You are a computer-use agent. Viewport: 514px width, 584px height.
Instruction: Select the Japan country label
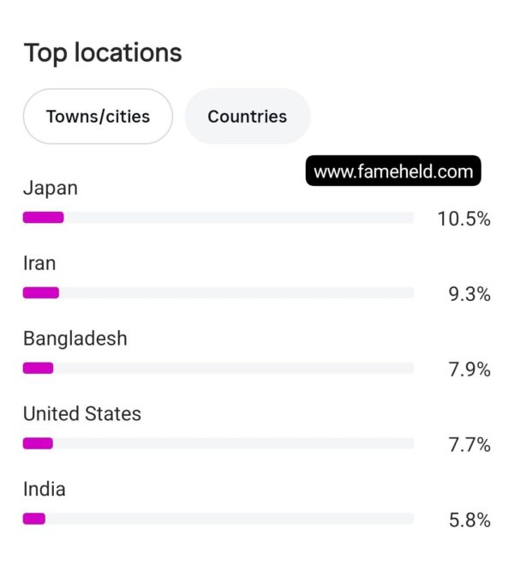pos(51,189)
